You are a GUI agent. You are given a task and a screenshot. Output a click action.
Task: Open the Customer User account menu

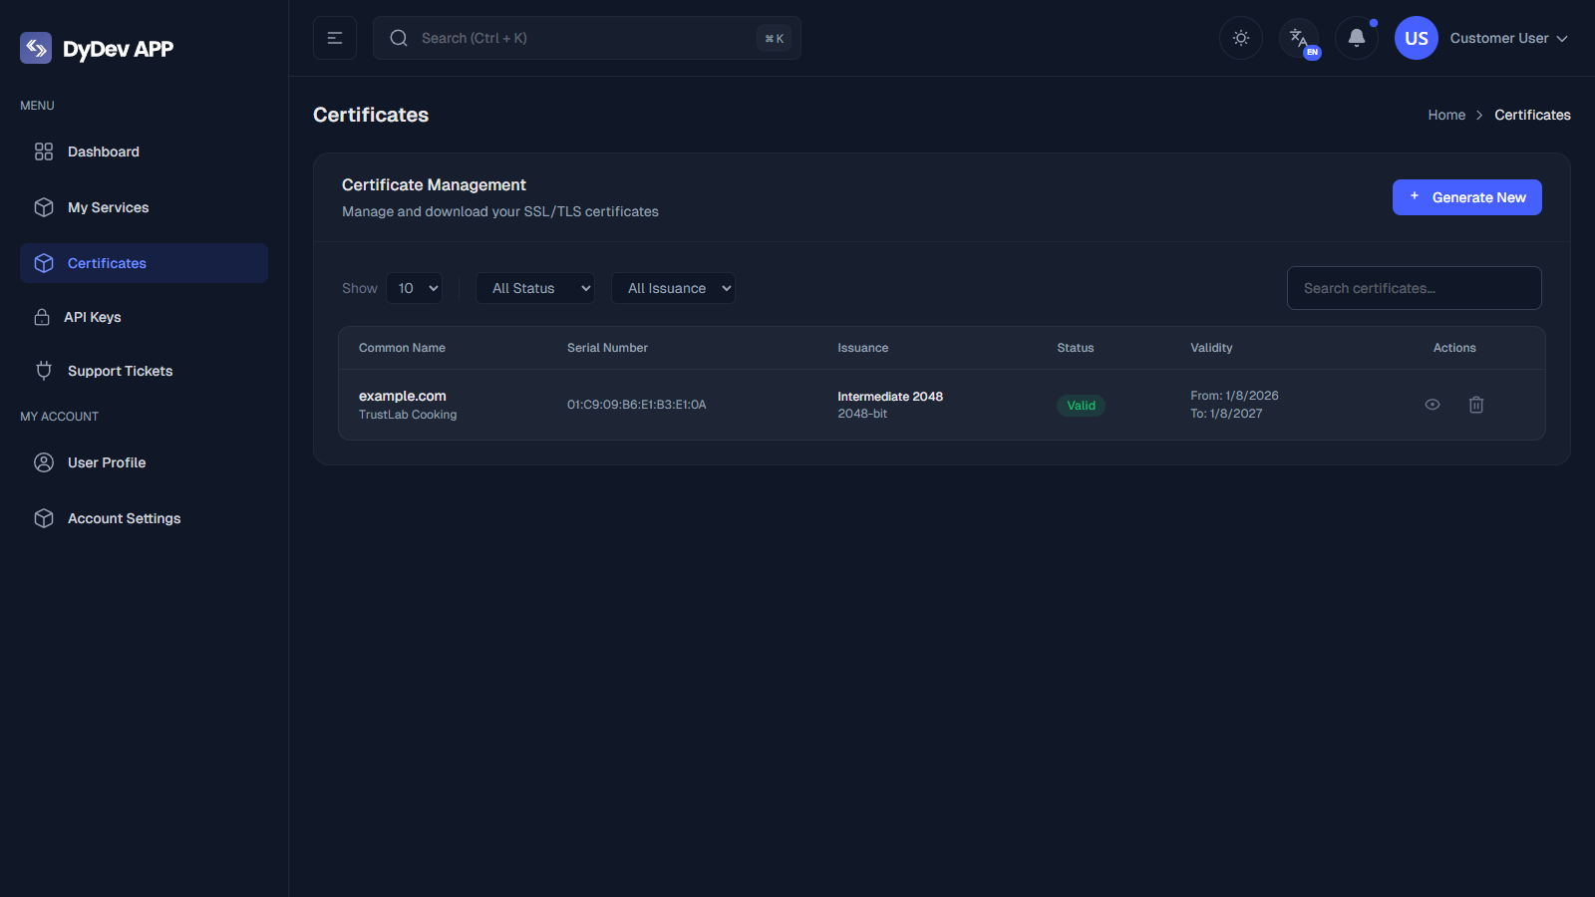pyautogui.click(x=1507, y=38)
